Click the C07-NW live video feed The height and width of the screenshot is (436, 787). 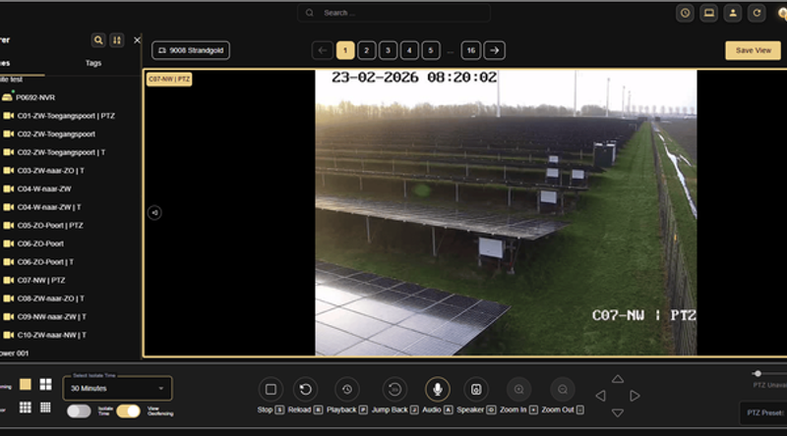[506, 212]
